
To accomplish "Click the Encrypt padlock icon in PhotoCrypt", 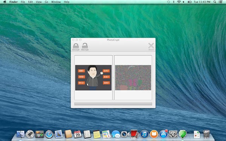I will click(x=76, y=46).
